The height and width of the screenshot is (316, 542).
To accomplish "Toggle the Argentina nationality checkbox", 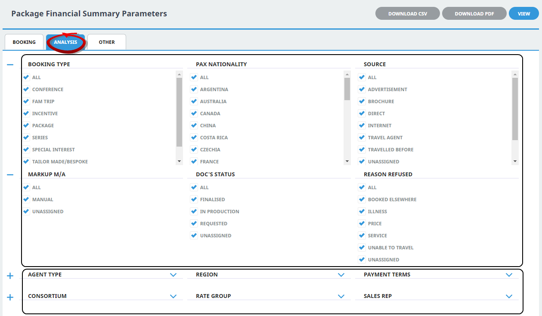I will point(194,89).
